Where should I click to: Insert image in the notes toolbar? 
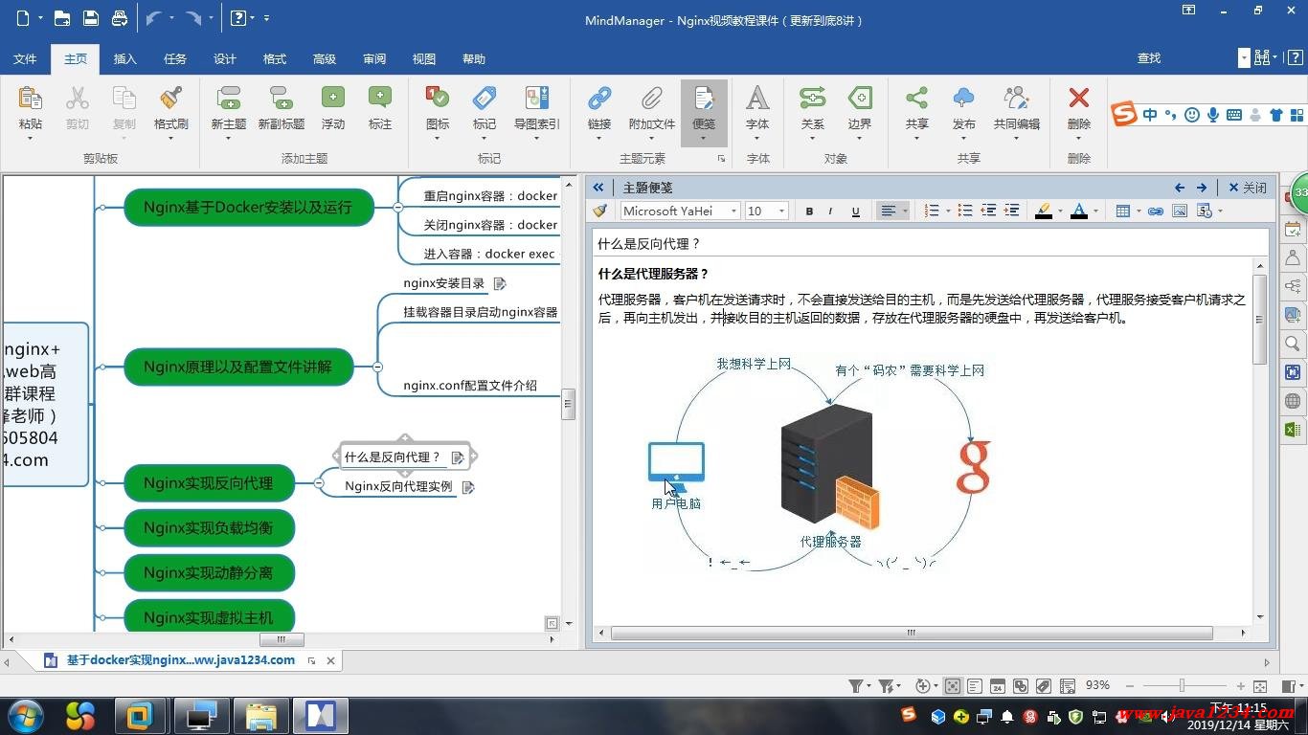click(1180, 211)
